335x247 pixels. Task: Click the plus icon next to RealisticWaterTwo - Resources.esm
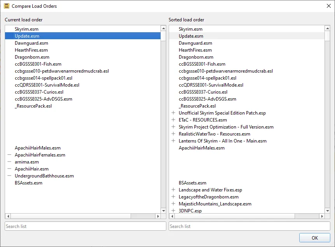coord(173,134)
